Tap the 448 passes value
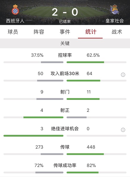 [91, 147]
